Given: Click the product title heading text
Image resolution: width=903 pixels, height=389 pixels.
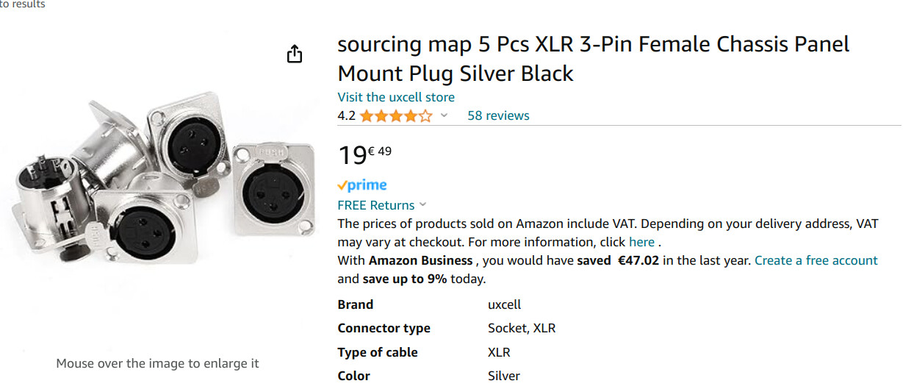Looking at the screenshot, I should pos(593,59).
